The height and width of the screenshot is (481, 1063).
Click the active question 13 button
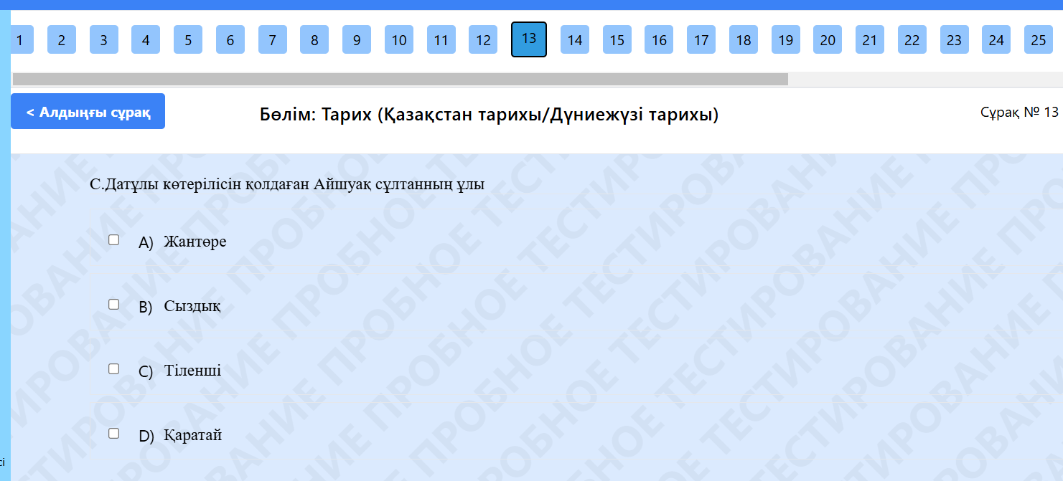[x=529, y=39]
